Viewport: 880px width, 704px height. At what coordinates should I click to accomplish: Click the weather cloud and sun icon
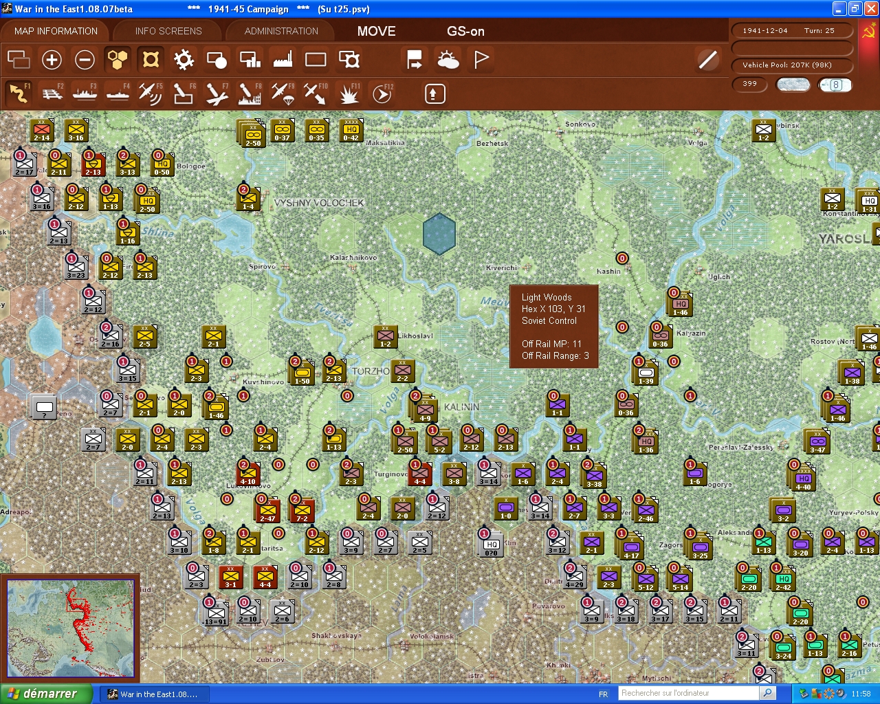(x=448, y=60)
